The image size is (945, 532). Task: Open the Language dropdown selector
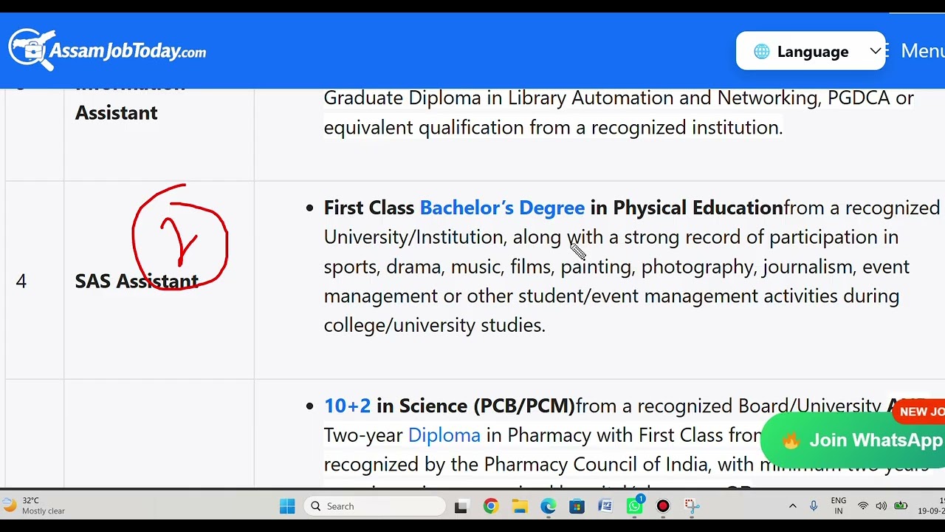coord(811,51)
